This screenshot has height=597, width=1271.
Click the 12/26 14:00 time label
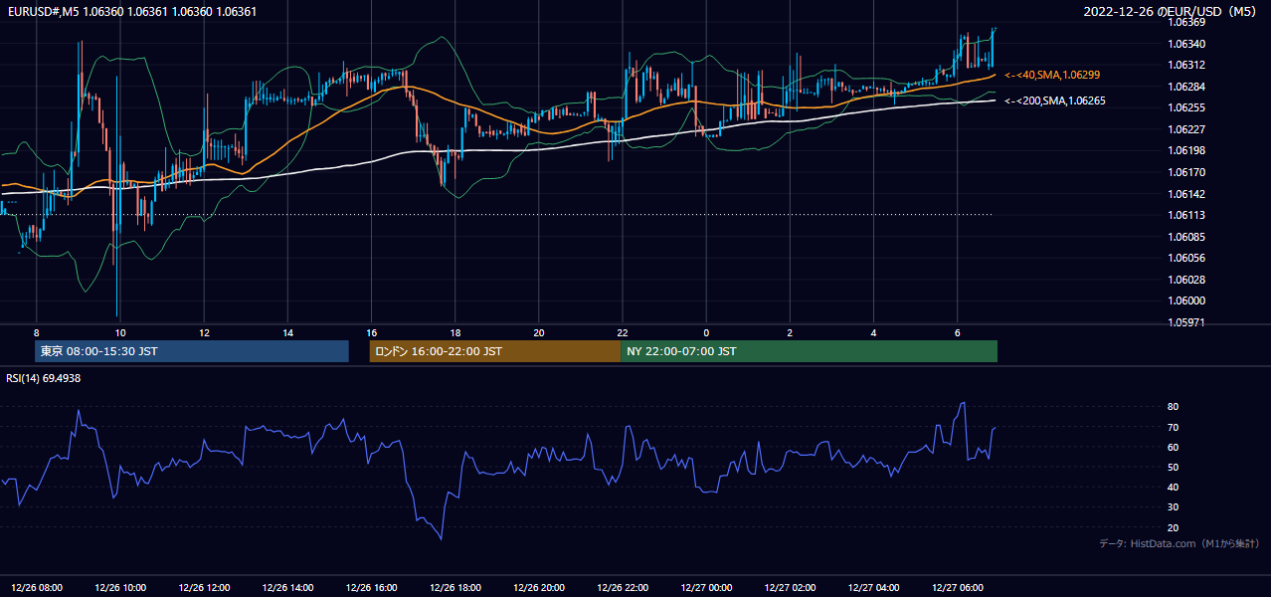pyautogui.click(x=287, y=587)
